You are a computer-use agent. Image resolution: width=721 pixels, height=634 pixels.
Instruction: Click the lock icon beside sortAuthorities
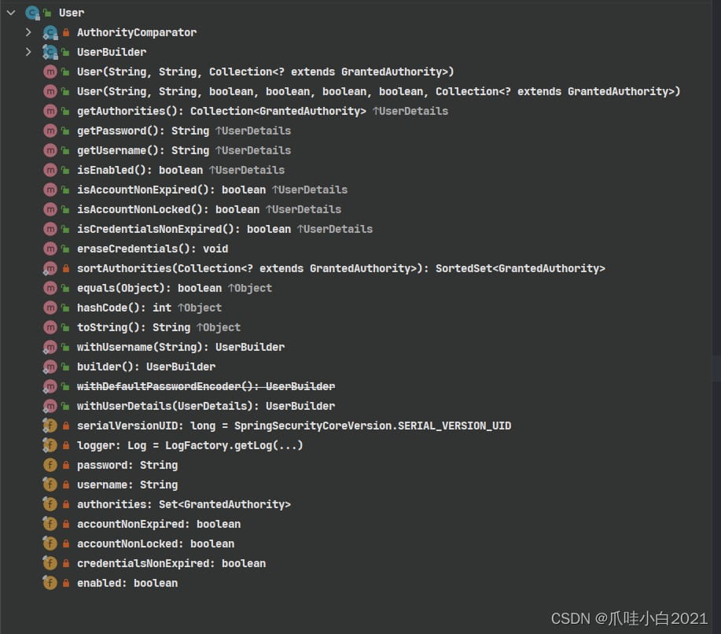[x=66, y=268]
